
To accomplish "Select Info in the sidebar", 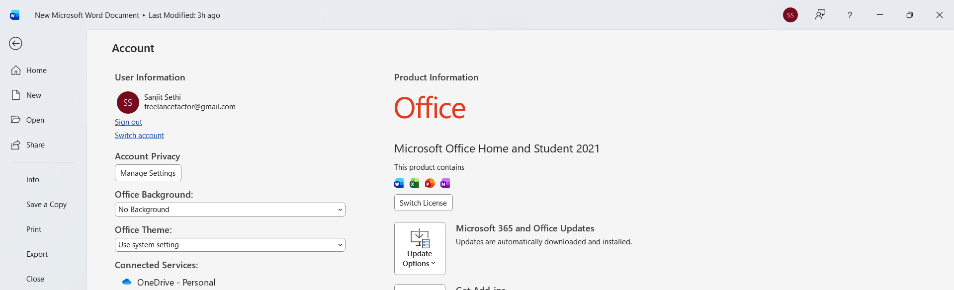I will pos(33,180).
